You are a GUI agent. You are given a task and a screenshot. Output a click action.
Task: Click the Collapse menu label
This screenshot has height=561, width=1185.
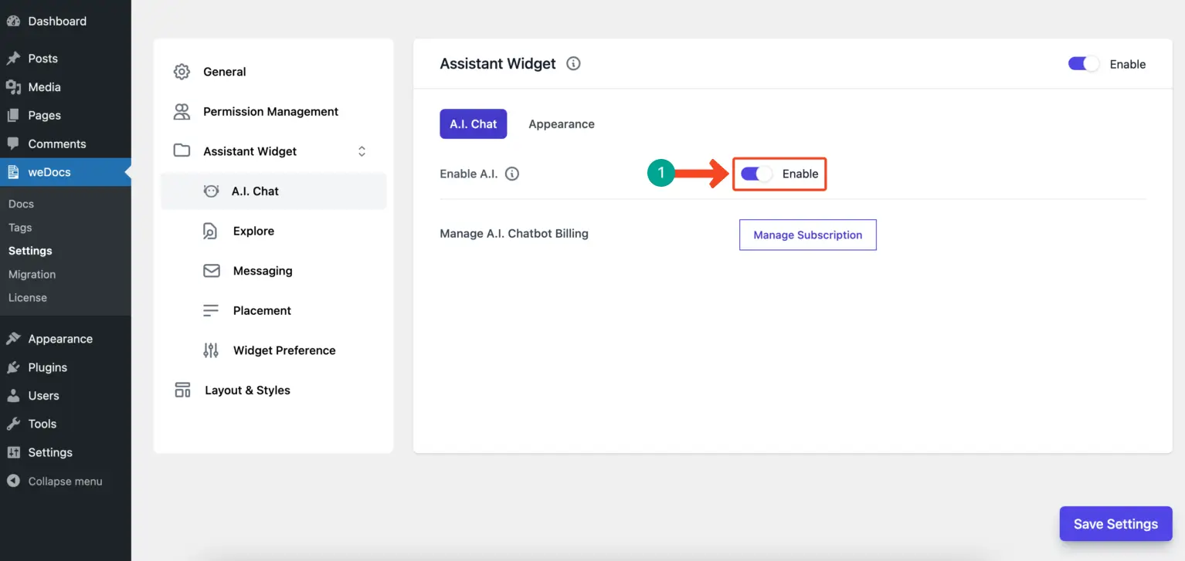point(65,481)
